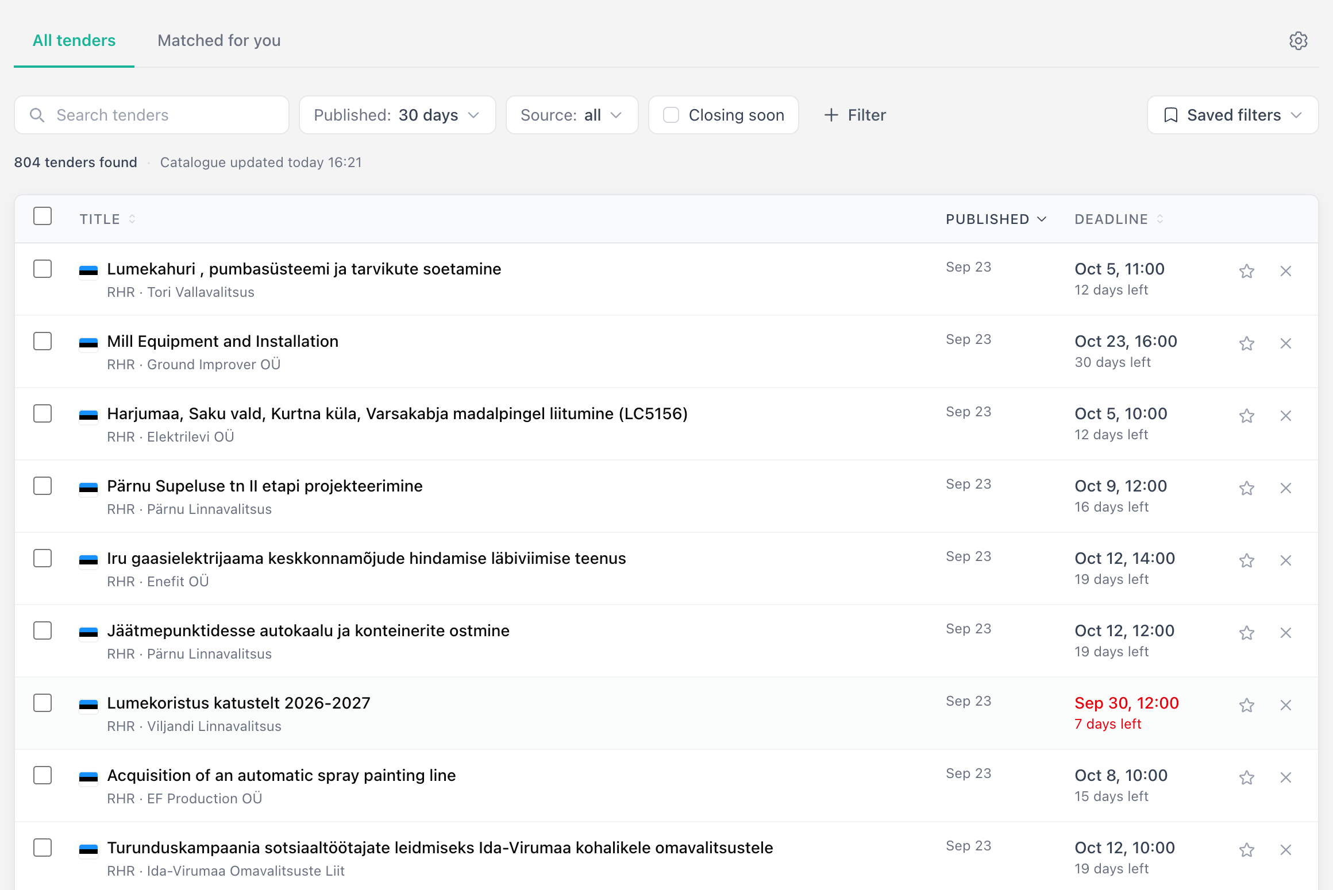The image size is (1333, 890).
Task: Check the Harjumaa Saku vald row checkbox
Action: [43, 413]
